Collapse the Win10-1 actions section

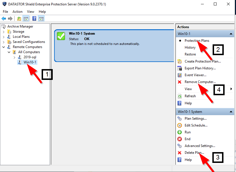pos(231,34)
